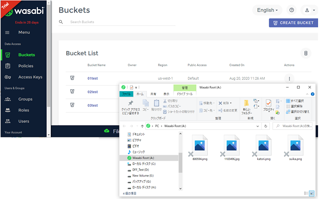Click the Search Buckets input field
Screen dimensions: 319x199
tap(122, 22)
